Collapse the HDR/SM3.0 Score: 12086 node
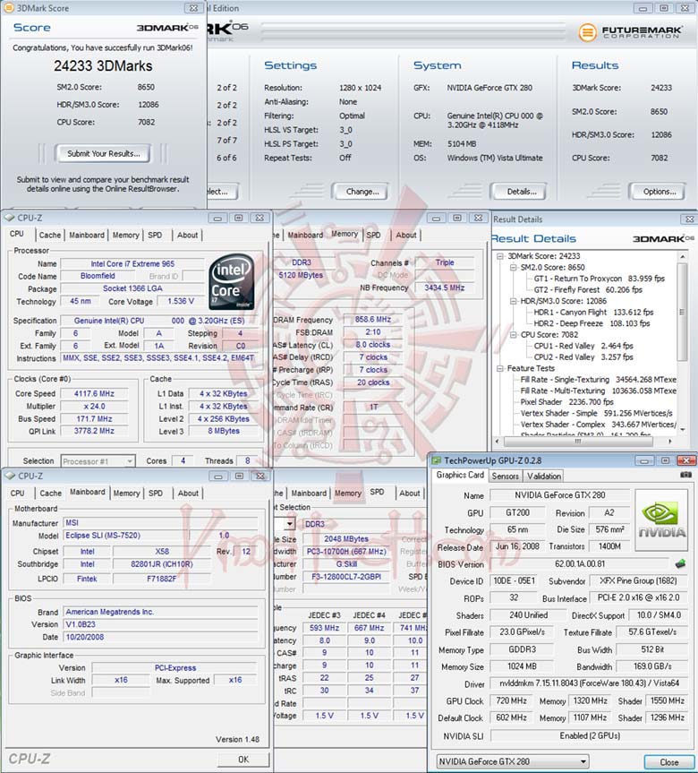This screenshot has width=698, height=773. (x=513, y=301)
